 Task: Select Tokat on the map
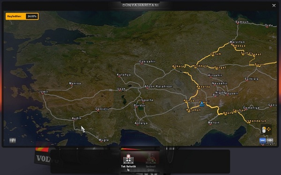257,54
